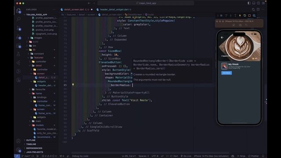
Task: Click Prettier in status bar
Action: coord(253,156)
